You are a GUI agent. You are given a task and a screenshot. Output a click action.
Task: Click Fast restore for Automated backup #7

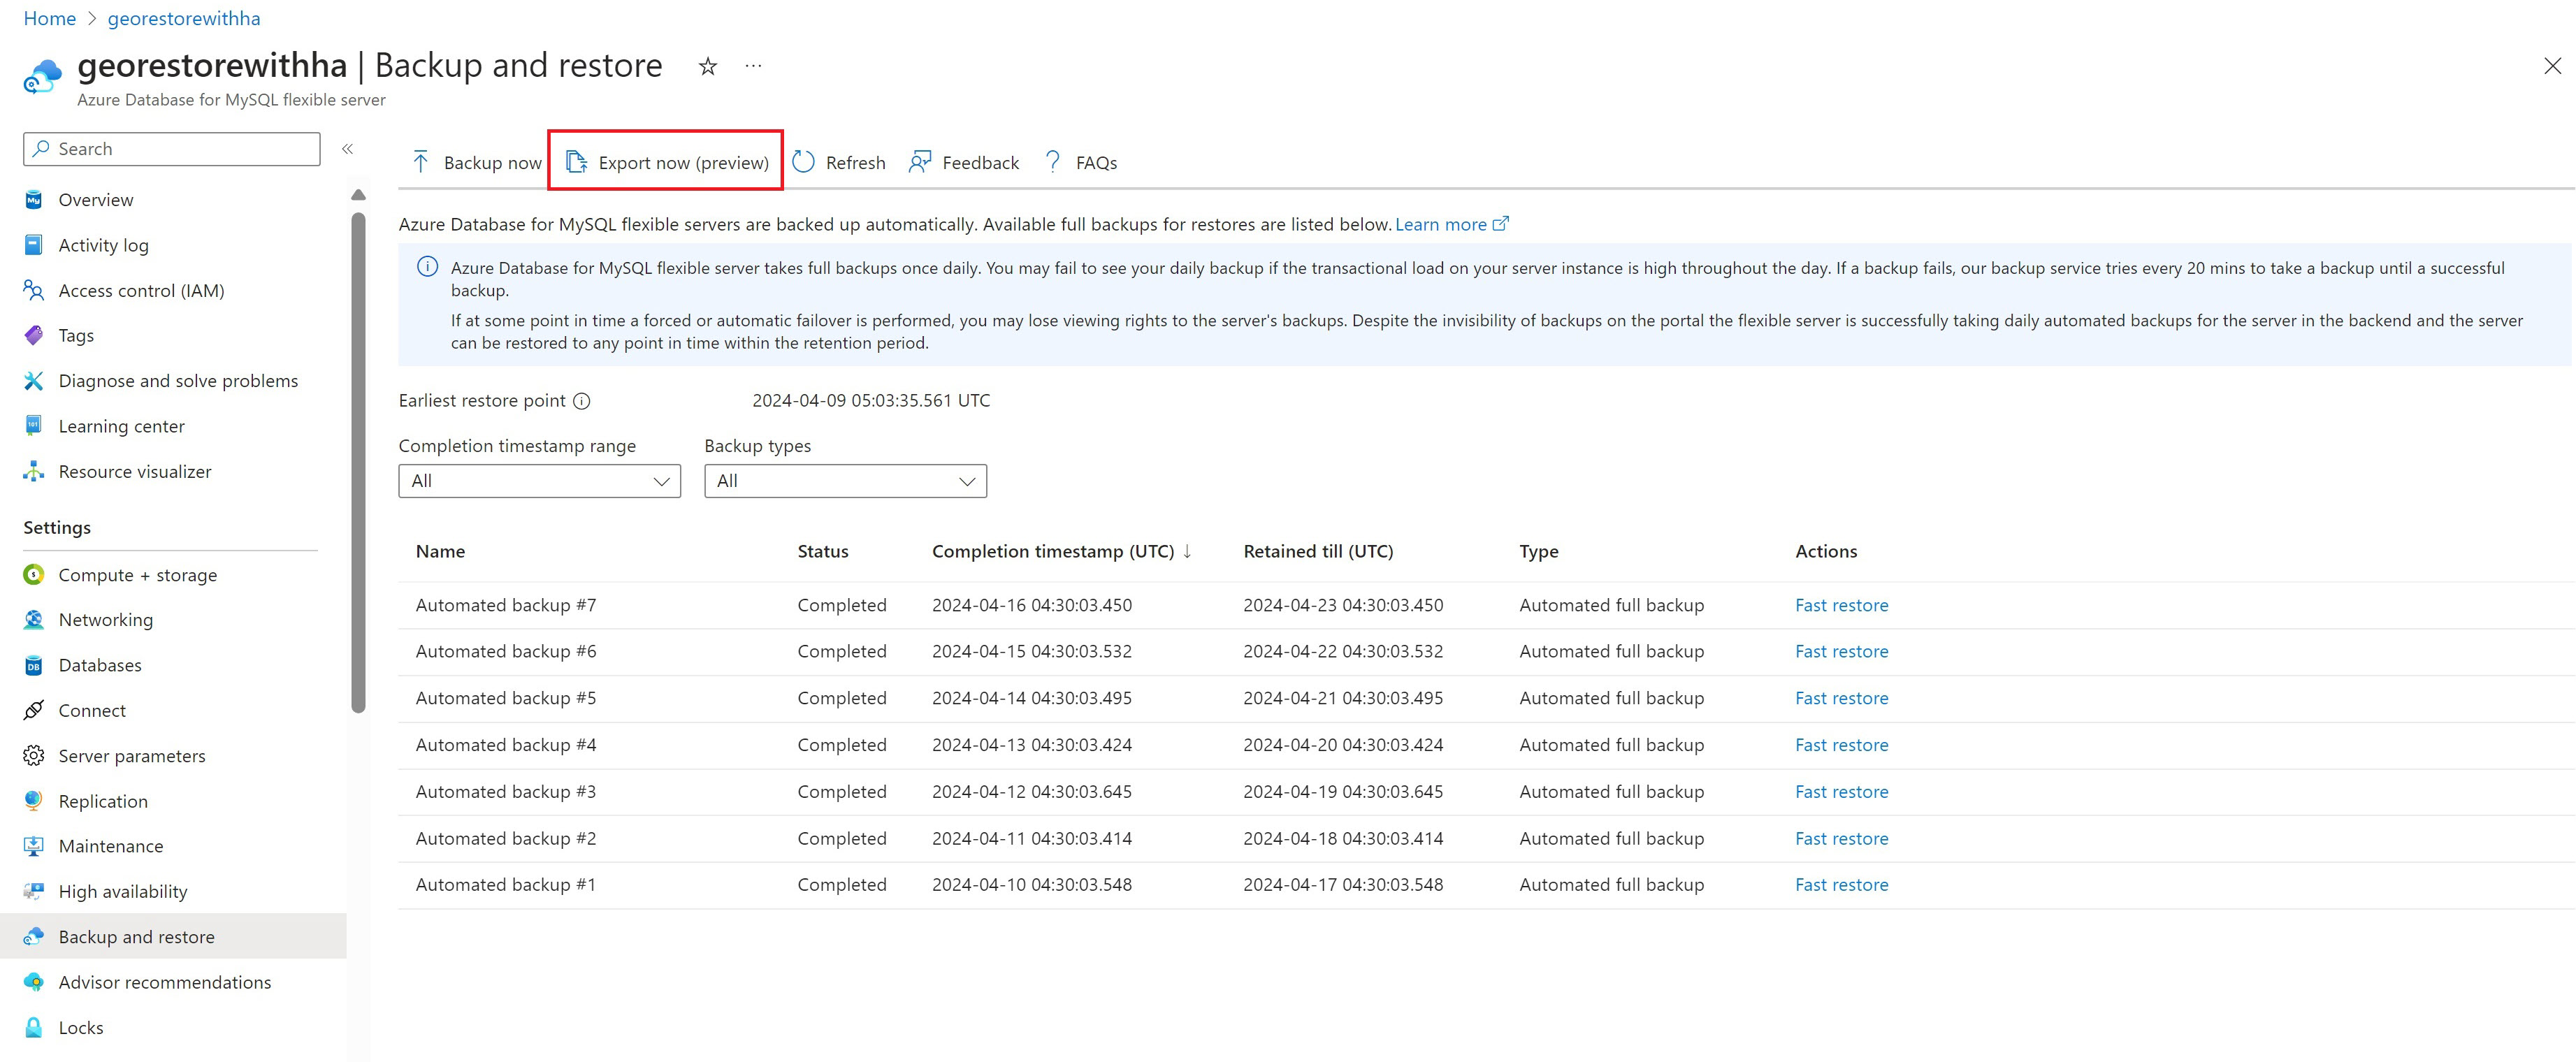(1840, 605)
